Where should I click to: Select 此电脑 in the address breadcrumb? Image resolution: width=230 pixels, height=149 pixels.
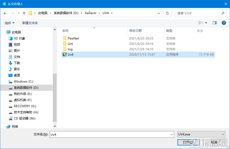tap(43, 13)
